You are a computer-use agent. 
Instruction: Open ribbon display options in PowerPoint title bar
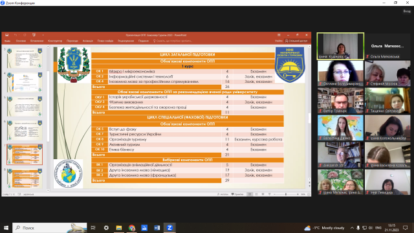click(279, 35)
